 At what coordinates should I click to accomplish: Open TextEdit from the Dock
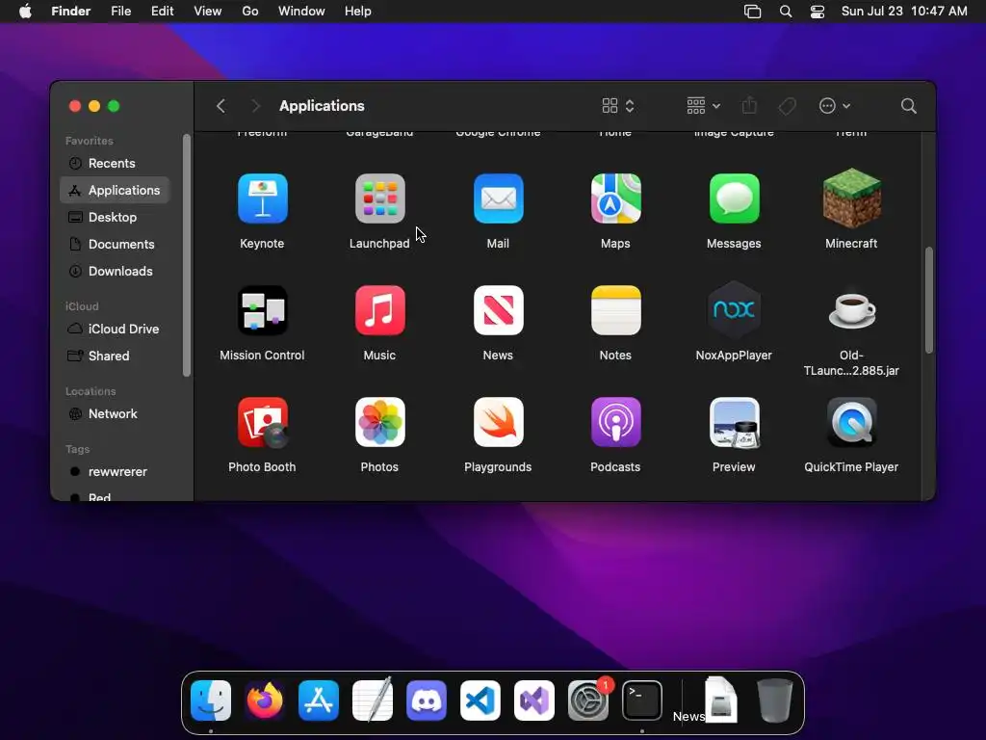click(373, 700)
